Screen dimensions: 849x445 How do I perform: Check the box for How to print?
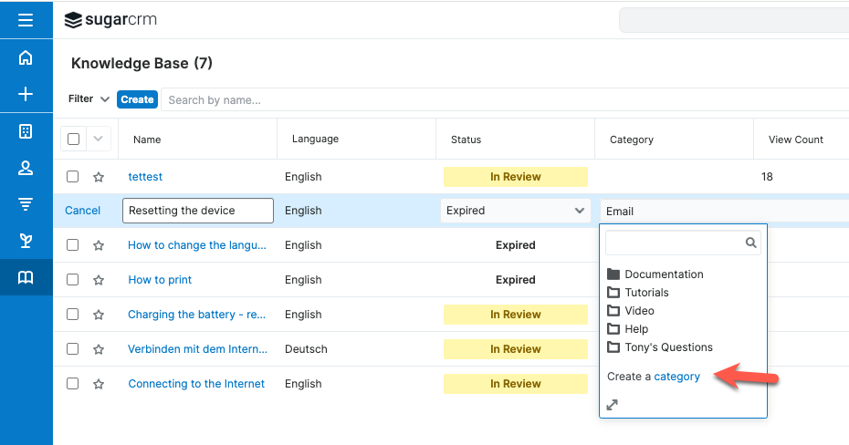[73, 280]
